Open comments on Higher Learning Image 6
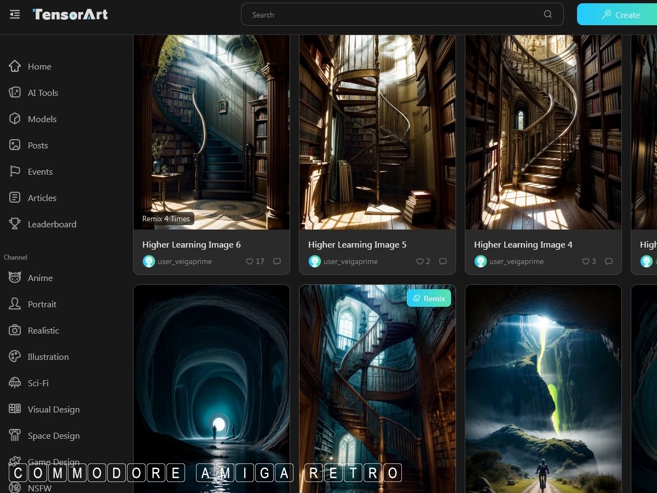 277,262
